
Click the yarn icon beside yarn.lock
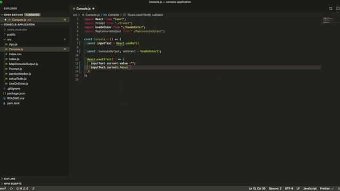pyautogui.click(x=4, y=103)
